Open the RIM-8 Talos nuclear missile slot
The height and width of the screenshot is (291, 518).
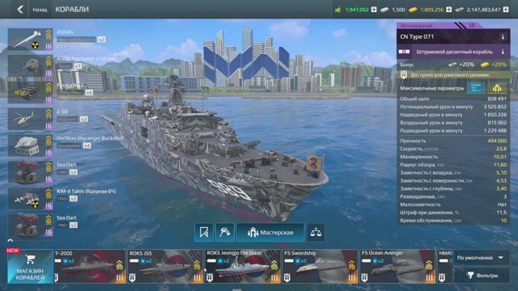tap(31, 199)
